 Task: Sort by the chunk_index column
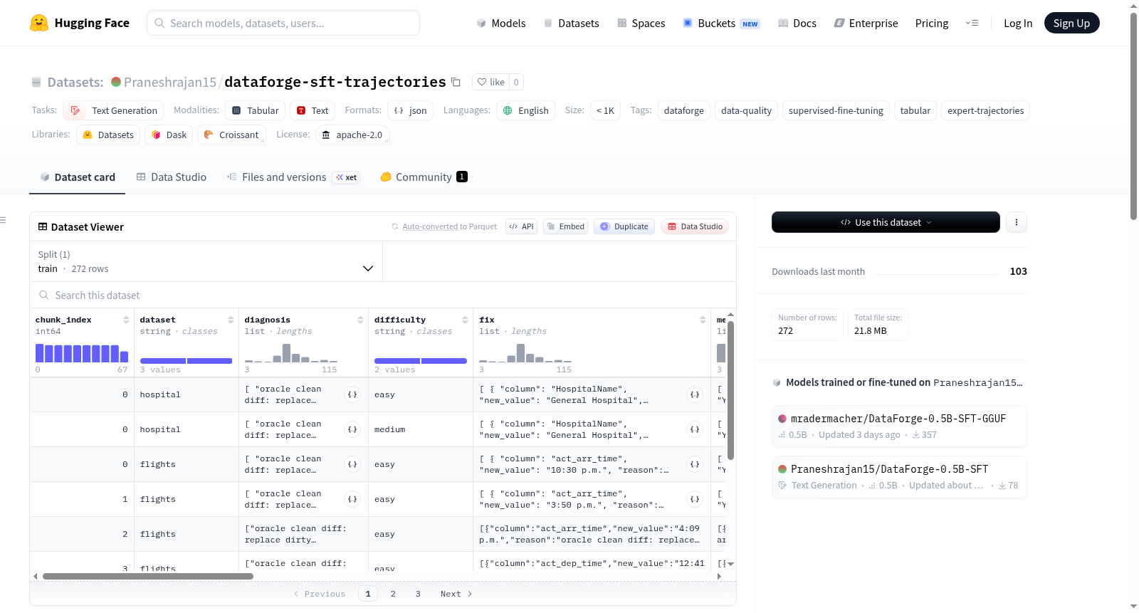click(x=126, y=320)
